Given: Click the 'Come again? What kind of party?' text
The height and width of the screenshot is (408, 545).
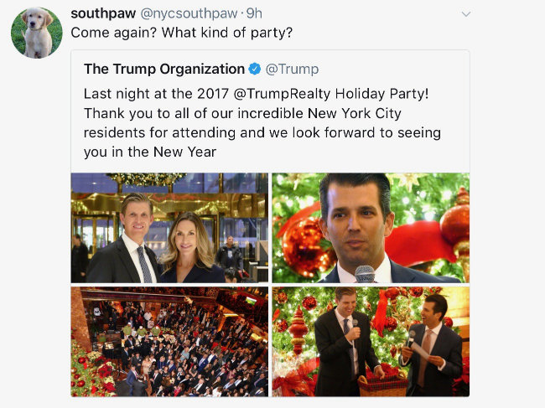Looking at the screenshot, I should pyautogui.click(x=181, y=33).
